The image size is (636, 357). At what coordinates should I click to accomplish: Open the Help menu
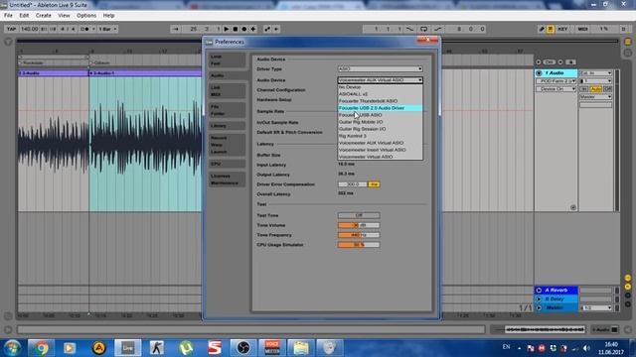[108, 16]
